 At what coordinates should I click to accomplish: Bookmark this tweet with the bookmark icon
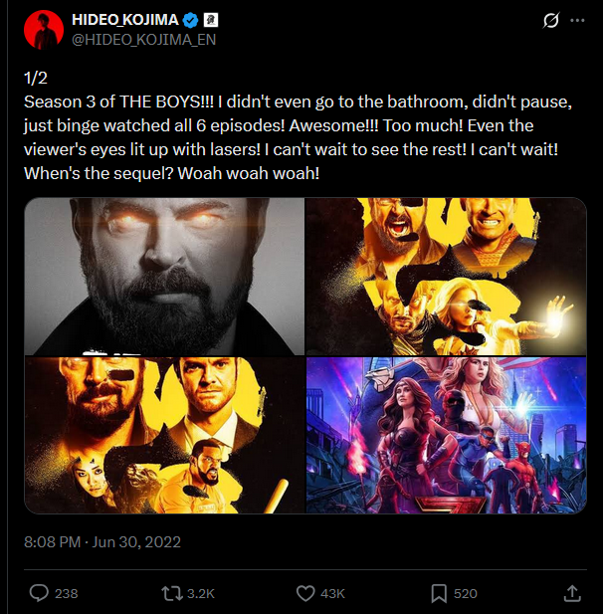[439, 593]
